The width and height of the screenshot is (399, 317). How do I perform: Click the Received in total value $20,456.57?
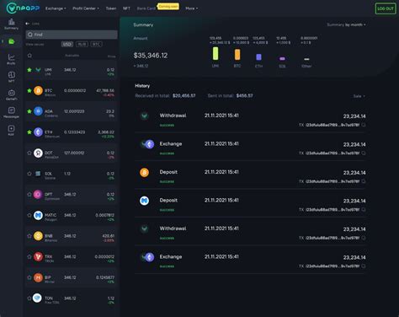click(184, 96)
